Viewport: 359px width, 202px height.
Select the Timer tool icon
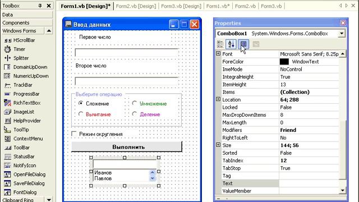click(x=7, y=49)
